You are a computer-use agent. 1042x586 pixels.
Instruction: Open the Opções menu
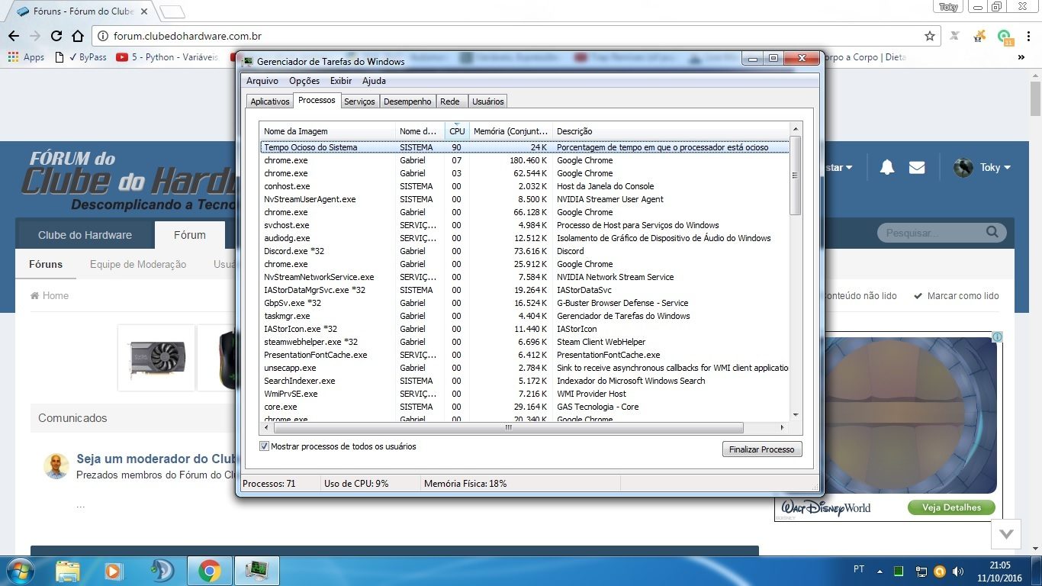pyautogui.click(x=304, y=81)
